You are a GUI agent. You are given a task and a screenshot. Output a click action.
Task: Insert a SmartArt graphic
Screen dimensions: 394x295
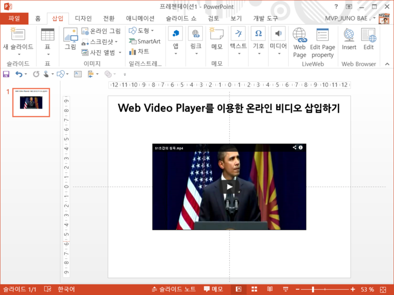145,41
